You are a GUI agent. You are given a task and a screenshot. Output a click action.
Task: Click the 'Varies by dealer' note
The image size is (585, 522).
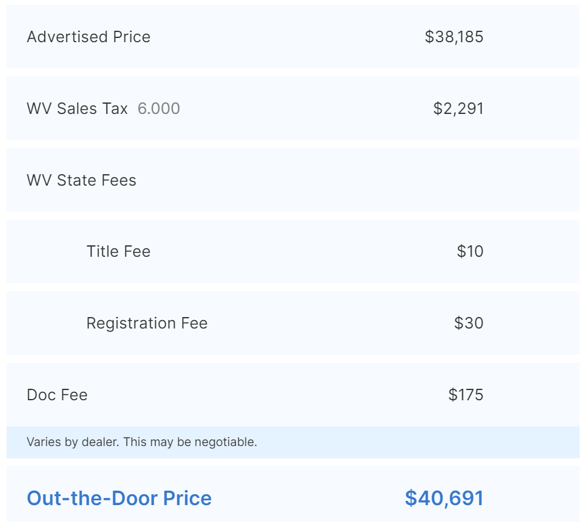tap(142, 442)
